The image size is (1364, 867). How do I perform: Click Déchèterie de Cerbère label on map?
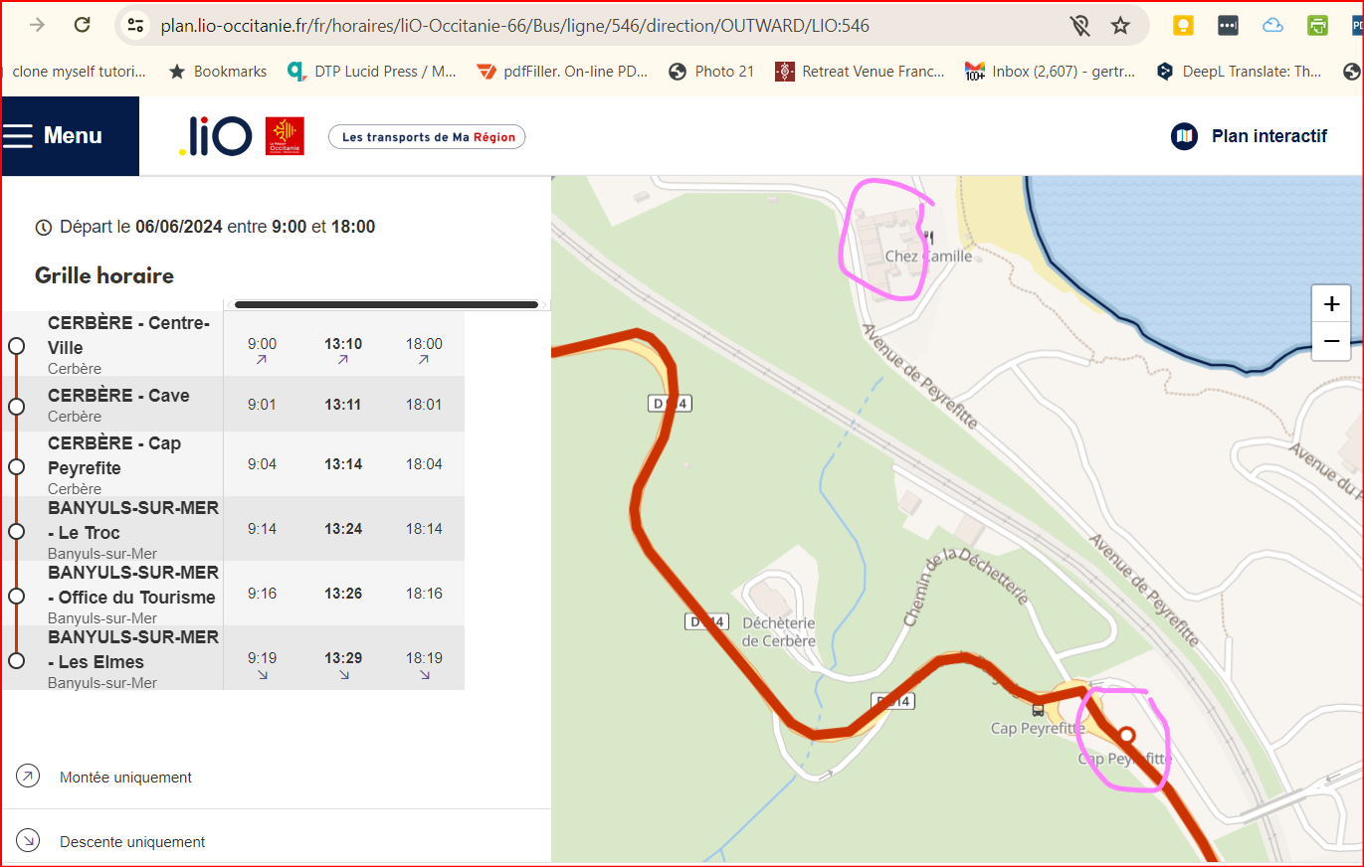click(x=779, y=632)
